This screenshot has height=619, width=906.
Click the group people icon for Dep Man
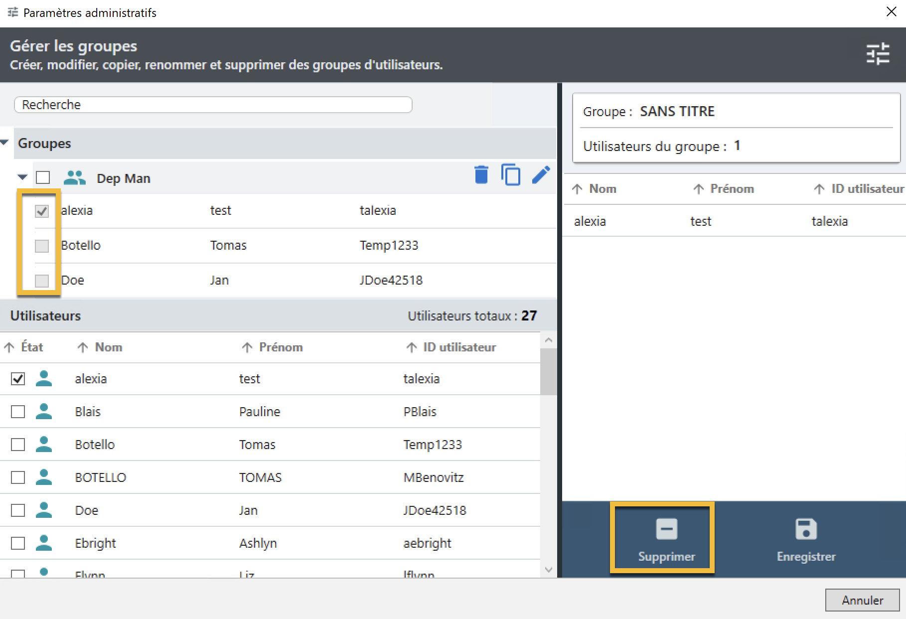(74, 178)
